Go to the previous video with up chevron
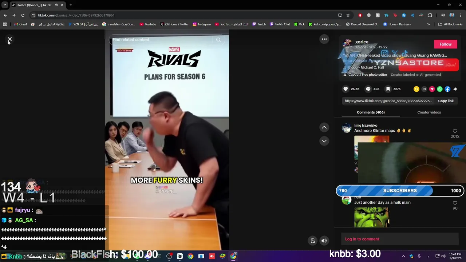 324,127
